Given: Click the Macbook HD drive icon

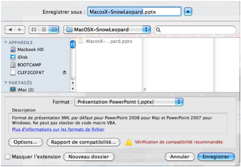Looking at the screenshot, I should [13, 49].
